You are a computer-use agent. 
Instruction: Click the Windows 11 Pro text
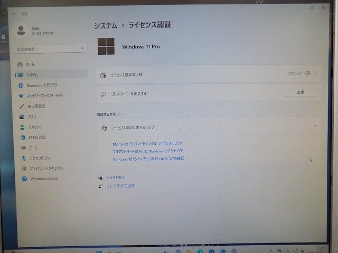coord(141,46)
